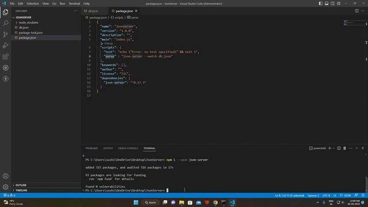368x207 pixels.
Task: Toggle the primary side bar layout icon
Action: tap(321, 3)
